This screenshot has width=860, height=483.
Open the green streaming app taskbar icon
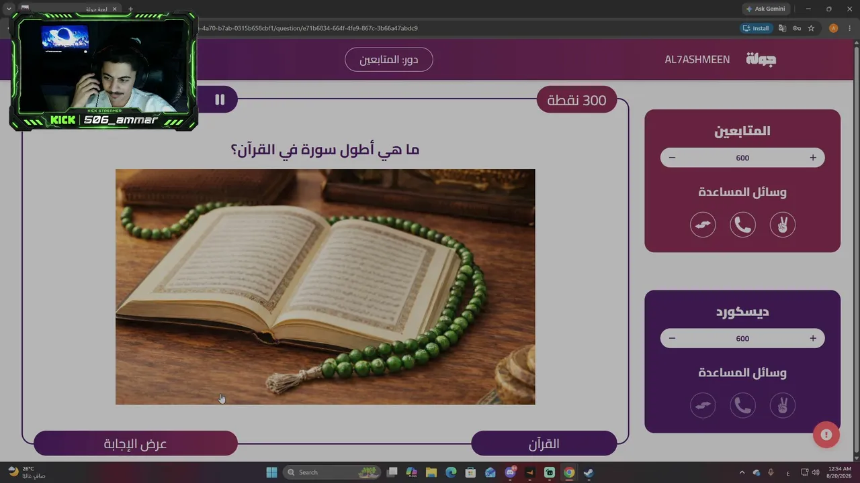(550, 472)
